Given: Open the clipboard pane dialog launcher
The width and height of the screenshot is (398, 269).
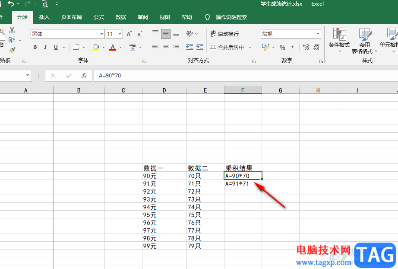Looking at the screenshot, I should (24, 61).
